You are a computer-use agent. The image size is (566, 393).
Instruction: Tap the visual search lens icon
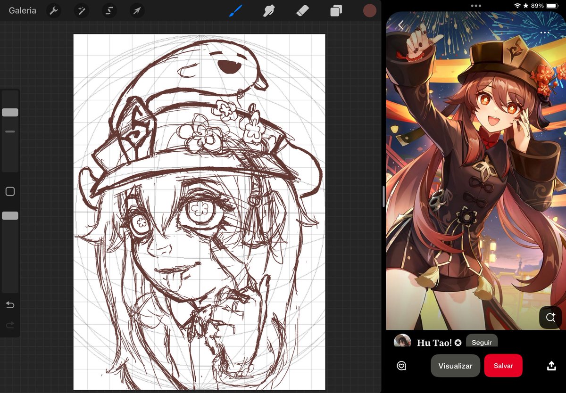click(550, 318)
